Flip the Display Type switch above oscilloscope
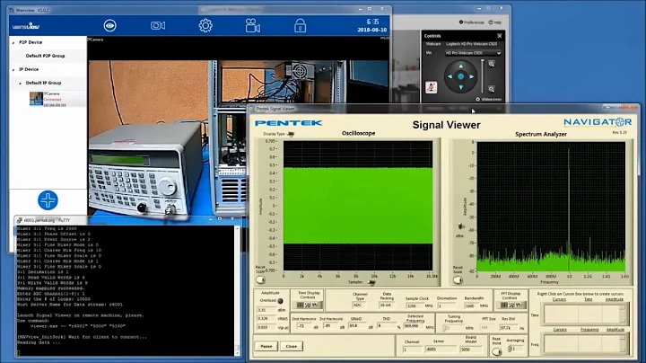646x363 pixels. coord(291,134)
